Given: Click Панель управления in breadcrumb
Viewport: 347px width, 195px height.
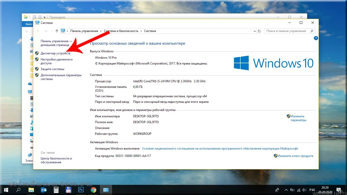Looking at the screenshot, I should click(84, 31).
